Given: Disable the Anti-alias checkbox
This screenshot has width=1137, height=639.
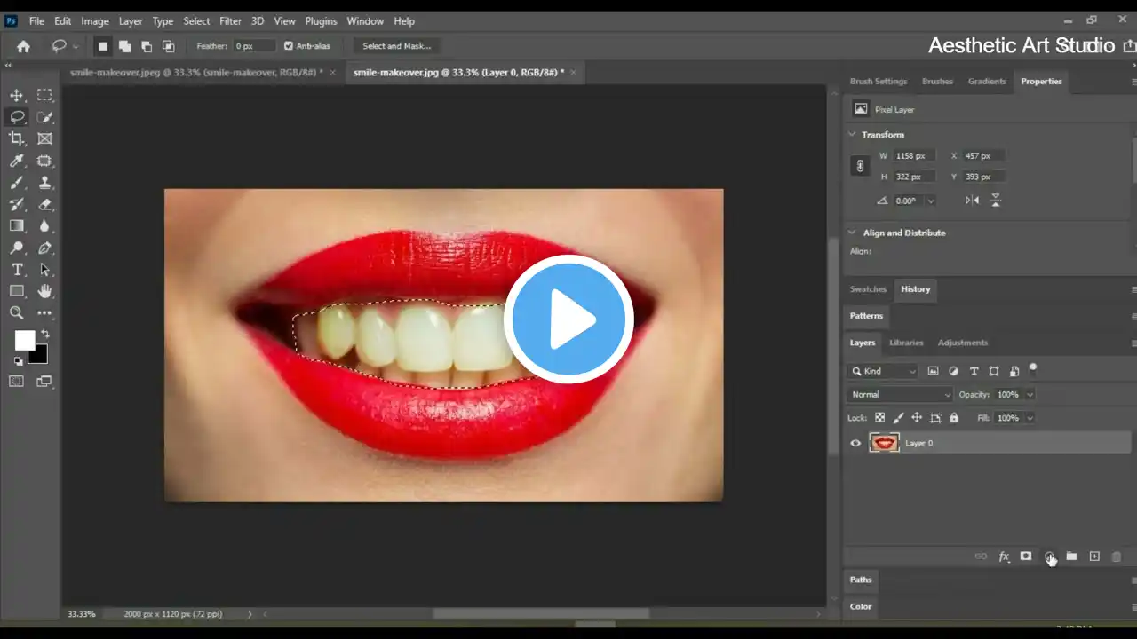Looking at the screenshot, I should coord(289,46).
